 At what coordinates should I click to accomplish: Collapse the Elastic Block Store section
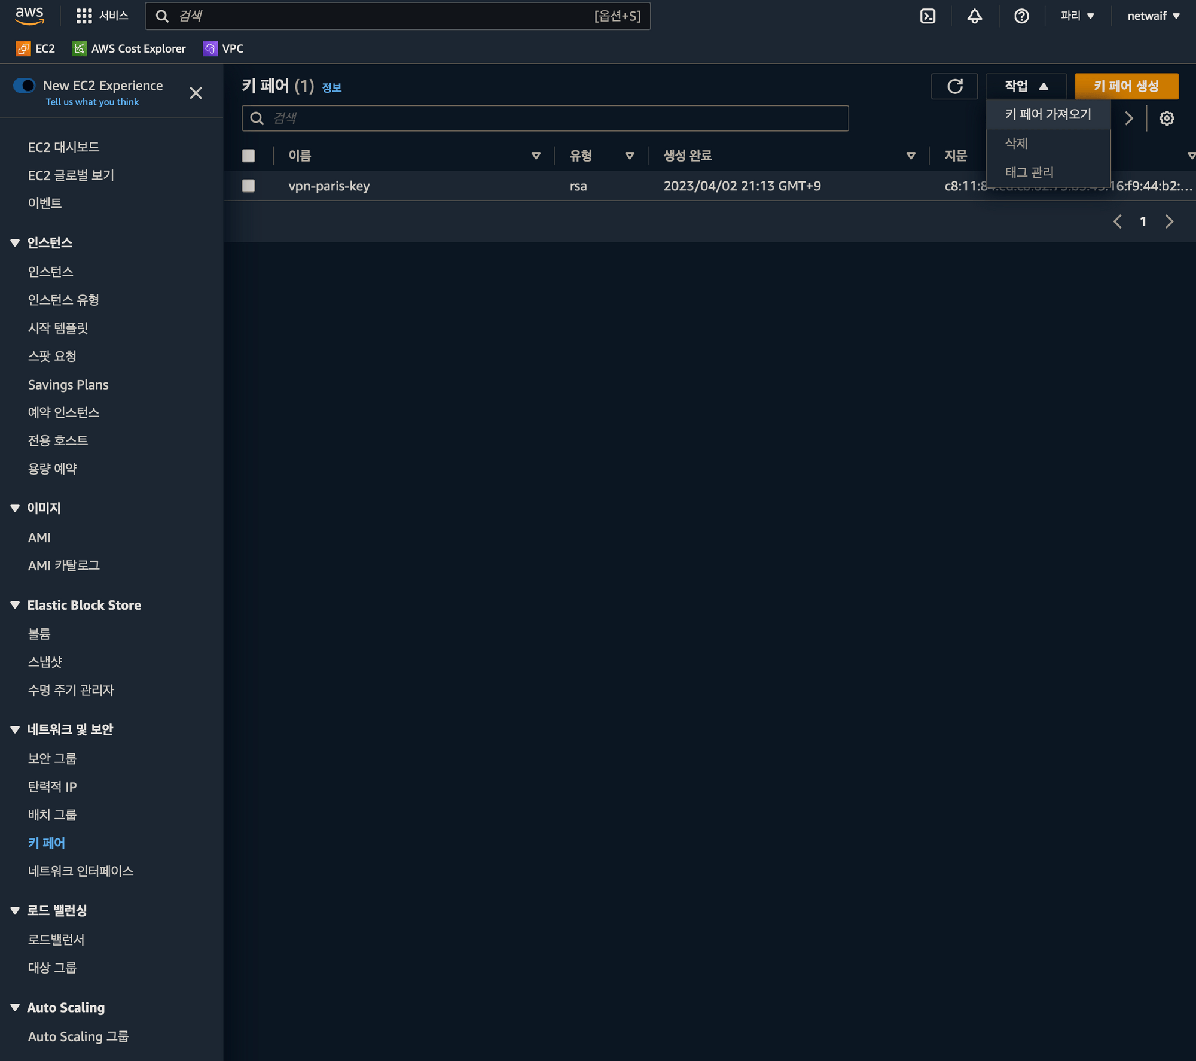[15, 605]
